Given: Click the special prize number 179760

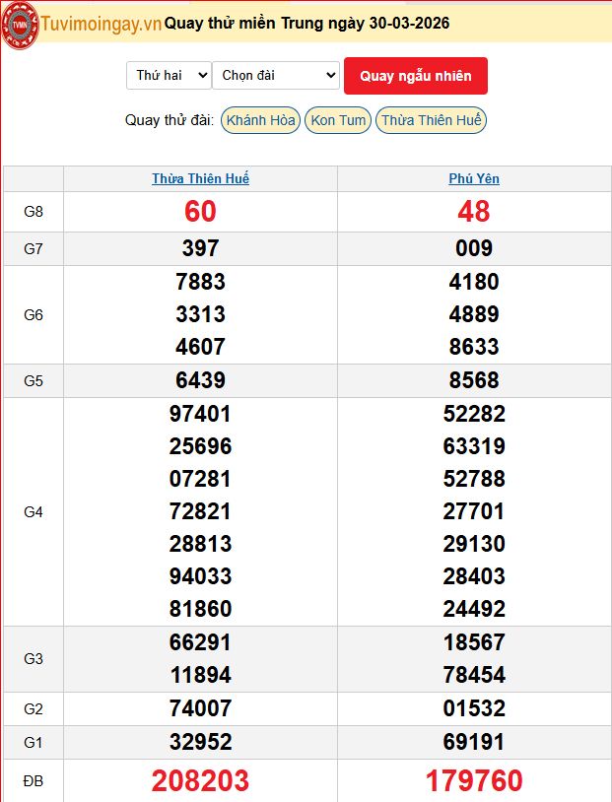Looking at the screenshot, I should tap(474, 781).
